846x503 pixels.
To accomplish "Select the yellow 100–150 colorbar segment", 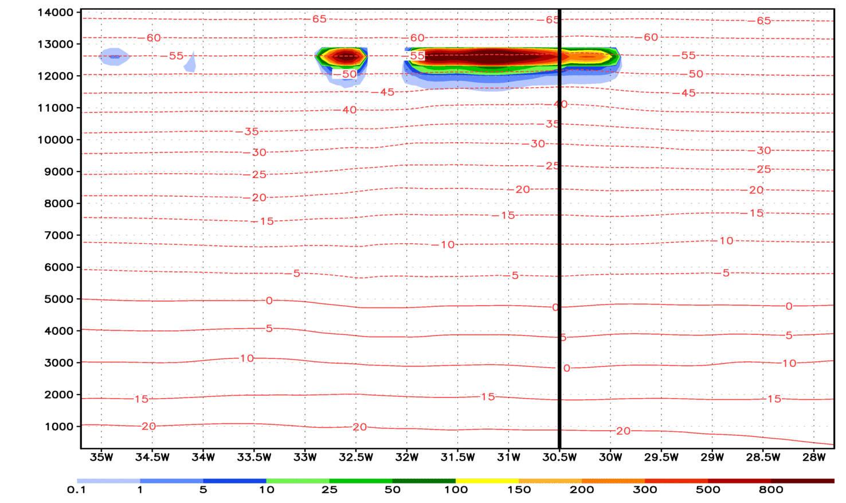I will pyautogui.click(x=487, y=481).
